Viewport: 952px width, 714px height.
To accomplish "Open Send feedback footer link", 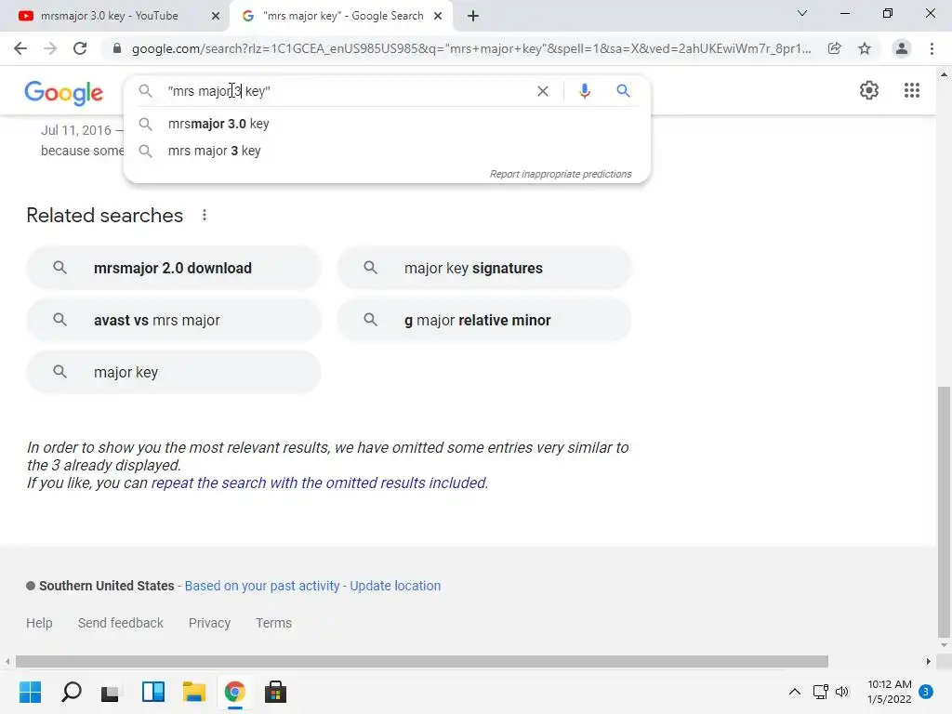I will [121, 623].
